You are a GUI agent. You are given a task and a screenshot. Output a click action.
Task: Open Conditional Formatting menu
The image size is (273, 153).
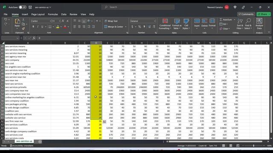pyautogui.click(x=165, y=24)
